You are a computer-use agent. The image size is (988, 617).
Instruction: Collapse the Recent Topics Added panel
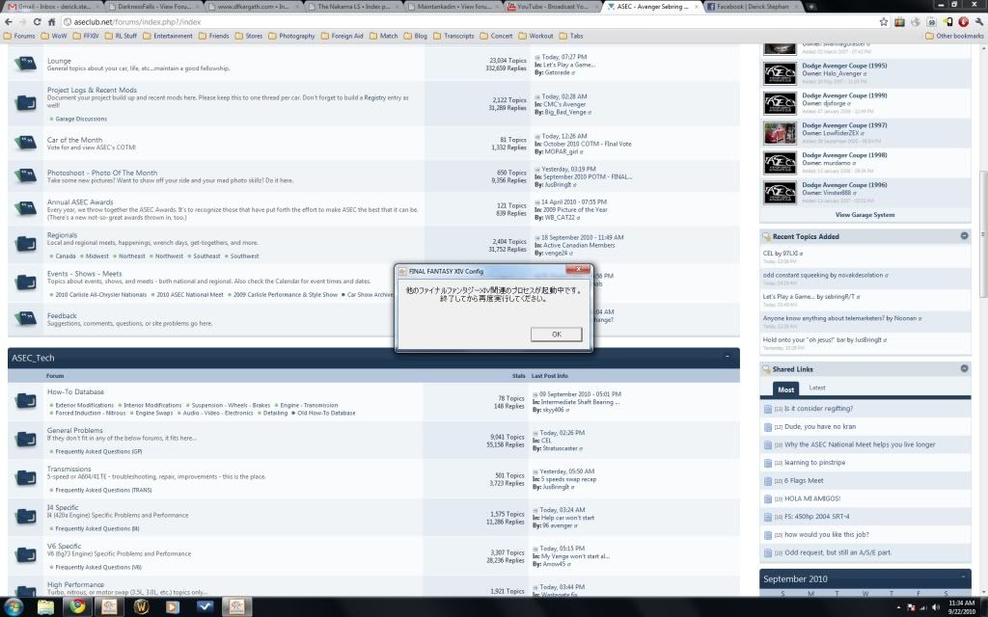coord(964,235)
